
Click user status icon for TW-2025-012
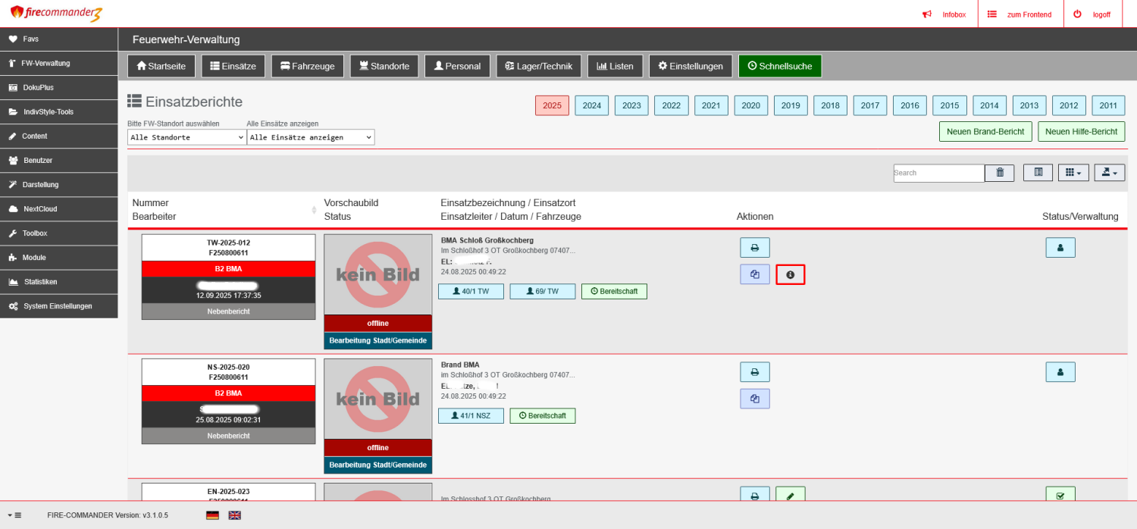point(1060,248)
